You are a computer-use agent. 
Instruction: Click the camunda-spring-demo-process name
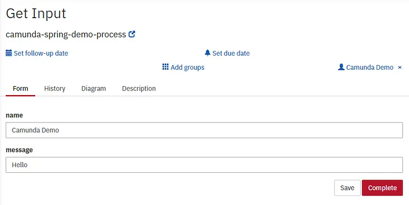(x=66, y=35)
